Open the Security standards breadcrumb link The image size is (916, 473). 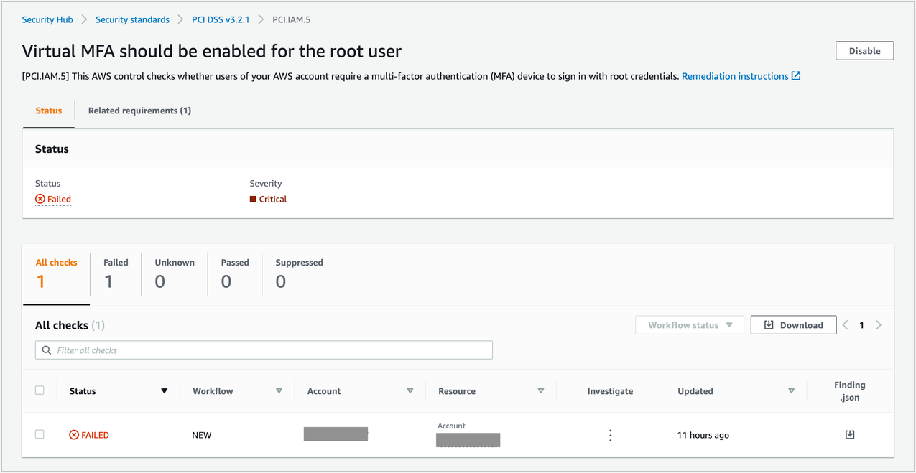[132, 19]
